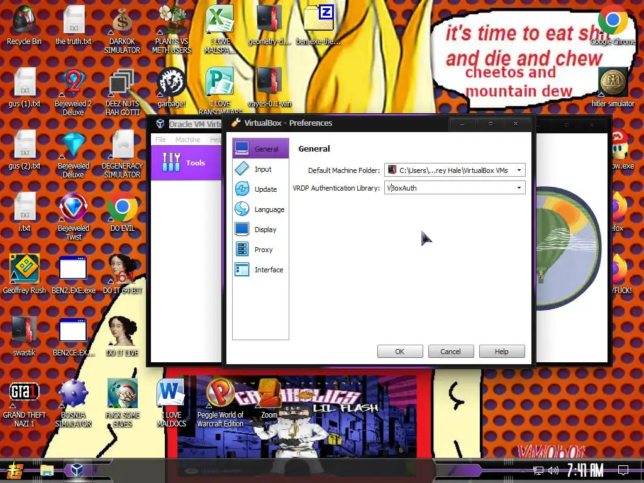The width and height of the screenshot is (644, 483).
Task: Select Tools in the VirtualBox Manager sidebar
Action: tap(186, 163)
